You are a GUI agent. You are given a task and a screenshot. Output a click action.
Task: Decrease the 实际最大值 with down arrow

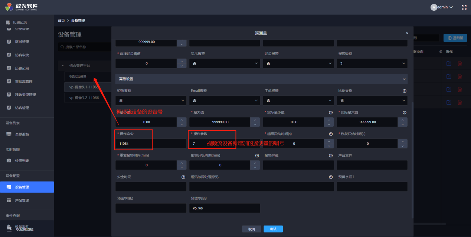[x=403, y=124]
